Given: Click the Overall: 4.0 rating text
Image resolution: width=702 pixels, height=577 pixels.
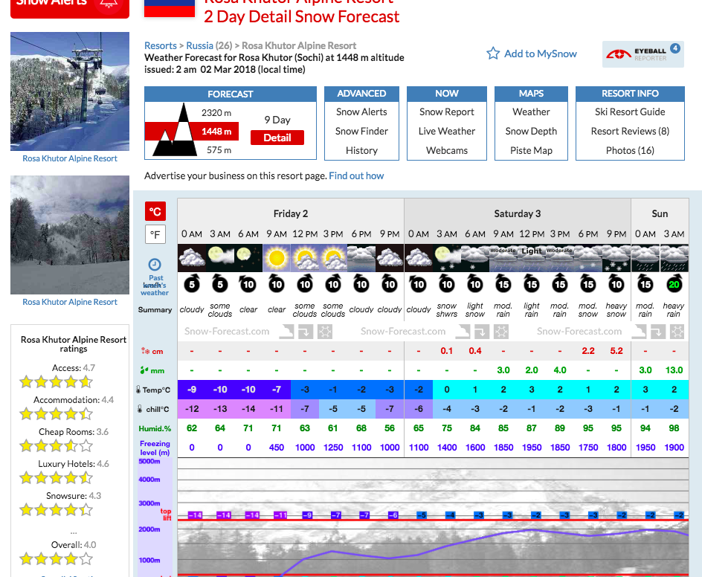Looking at the screenshot, I should tap(74, 545).
